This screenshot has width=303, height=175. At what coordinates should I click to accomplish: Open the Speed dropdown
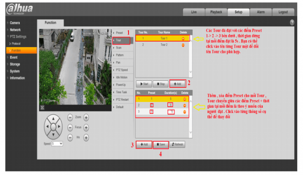click(x=57, y=143)
